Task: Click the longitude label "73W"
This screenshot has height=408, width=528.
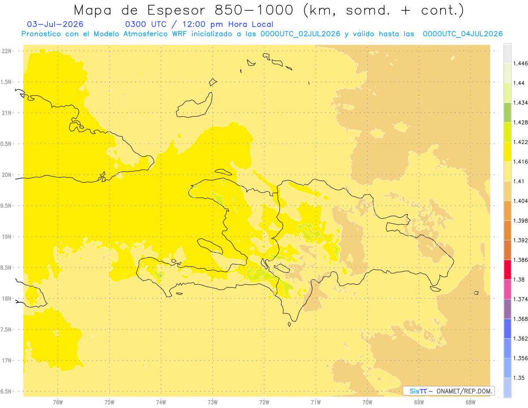Action: [213, 402]
